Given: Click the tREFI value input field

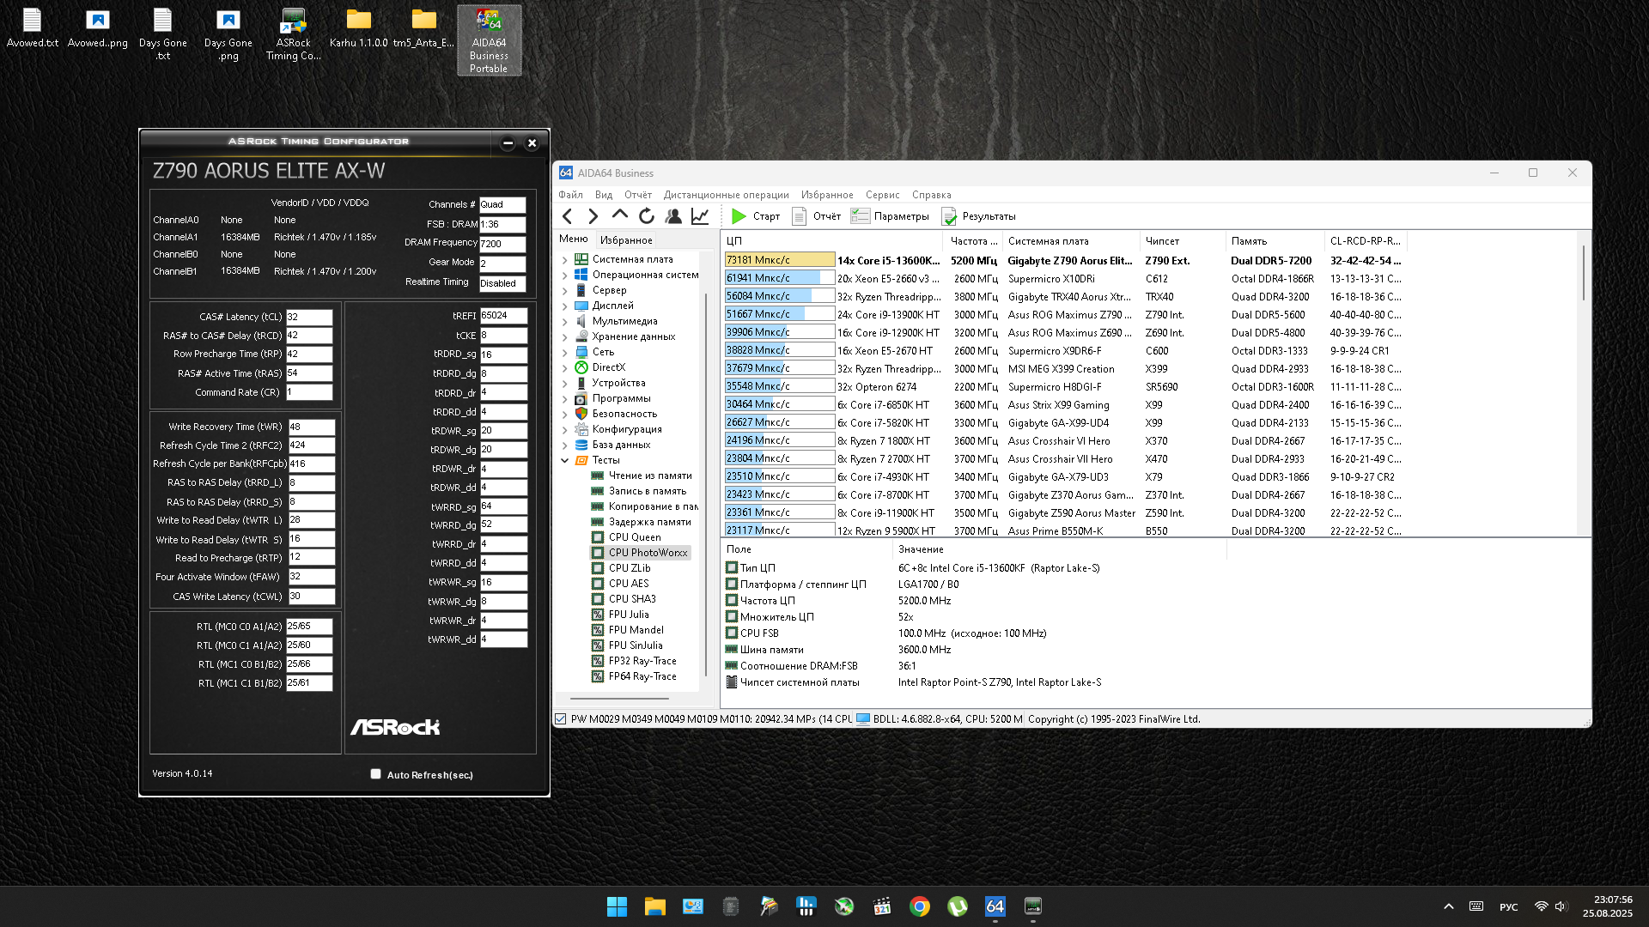Looking at the screenshot, I should click(503, 316).
